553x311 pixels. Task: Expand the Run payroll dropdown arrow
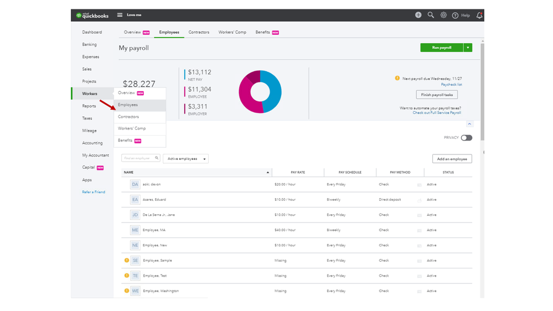[x=468, y=48]
